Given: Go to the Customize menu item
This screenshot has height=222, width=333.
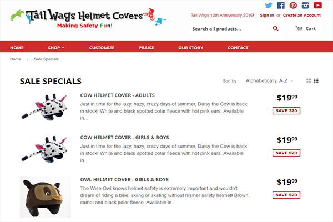Looking at the screenshot, I should pos(102,48).
